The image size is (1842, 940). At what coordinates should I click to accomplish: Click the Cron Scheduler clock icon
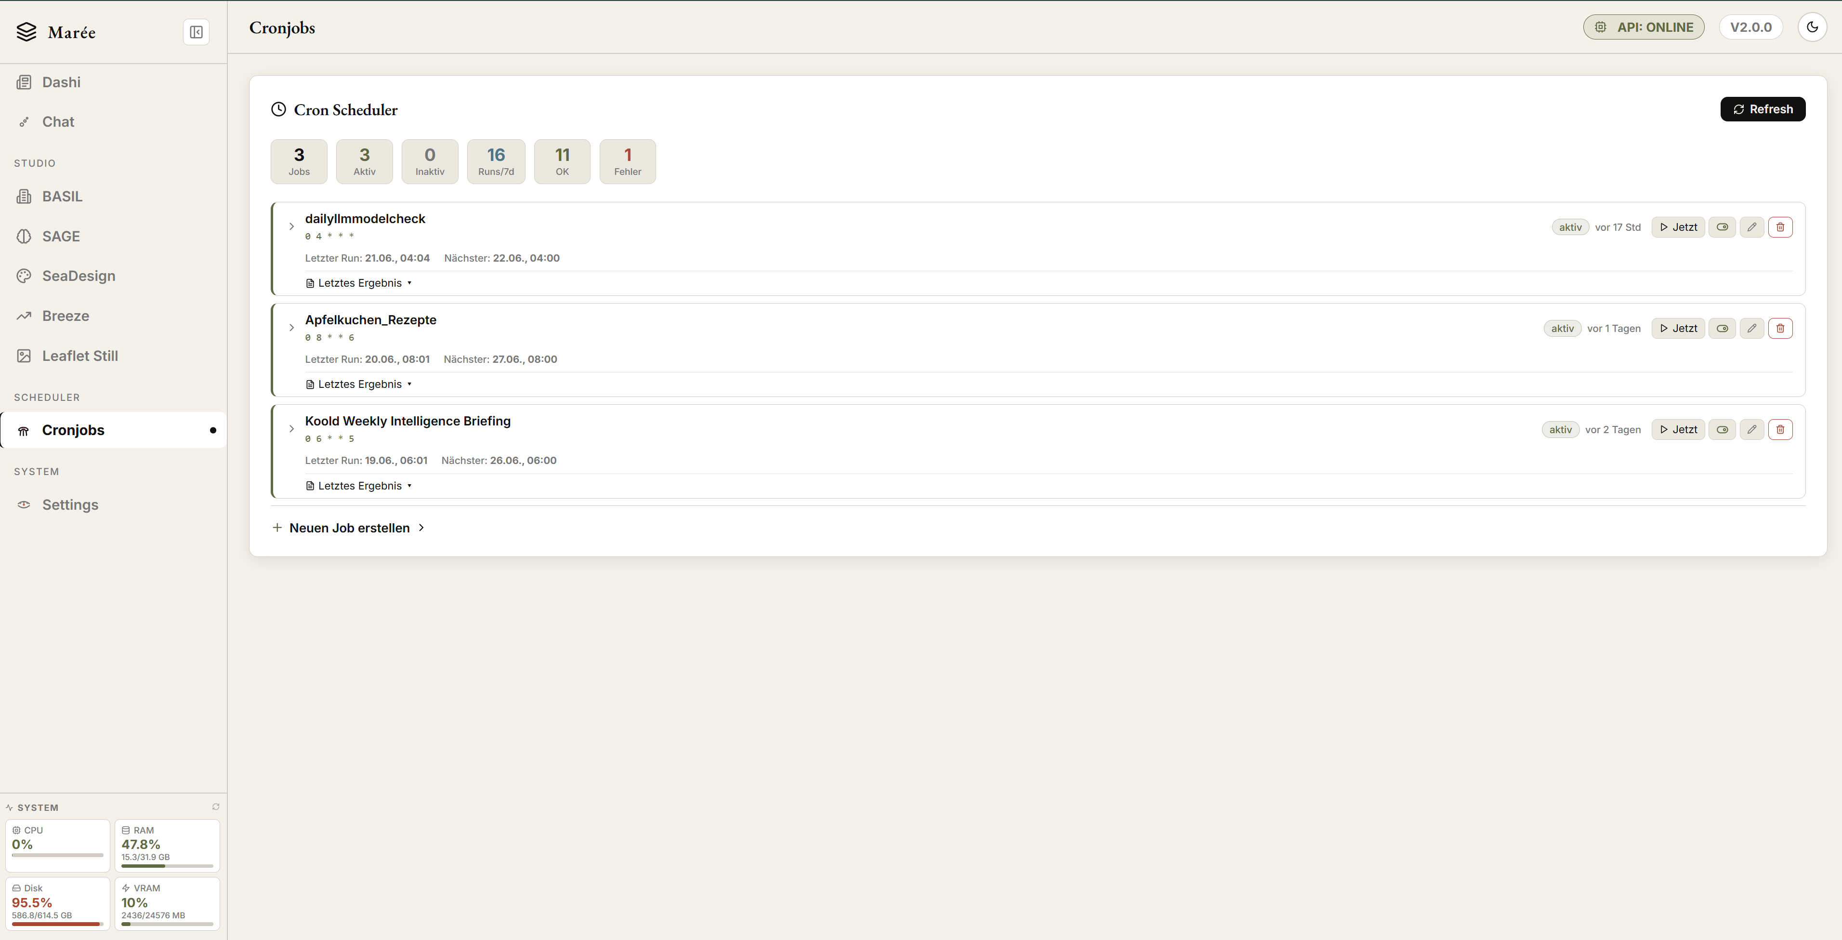278,109
